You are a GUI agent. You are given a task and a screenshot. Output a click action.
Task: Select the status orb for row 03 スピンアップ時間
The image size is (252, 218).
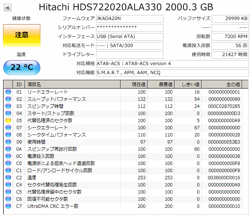point(8,106)
